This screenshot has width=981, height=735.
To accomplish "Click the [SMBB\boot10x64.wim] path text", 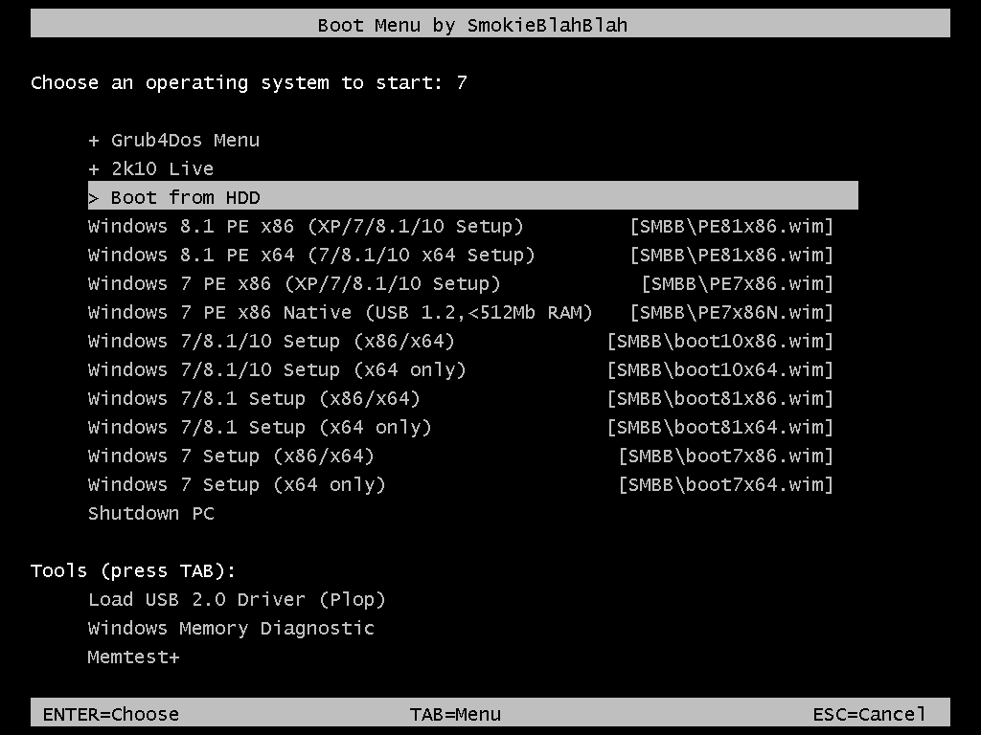I will coord(720,370).
